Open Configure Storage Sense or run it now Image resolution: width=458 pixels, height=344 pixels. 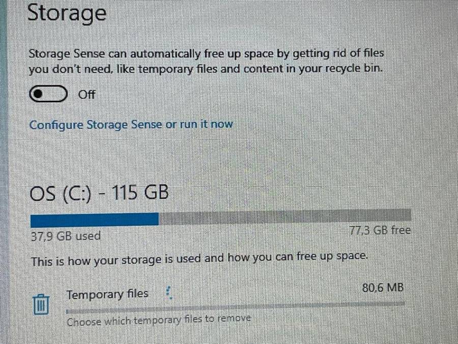131,124
